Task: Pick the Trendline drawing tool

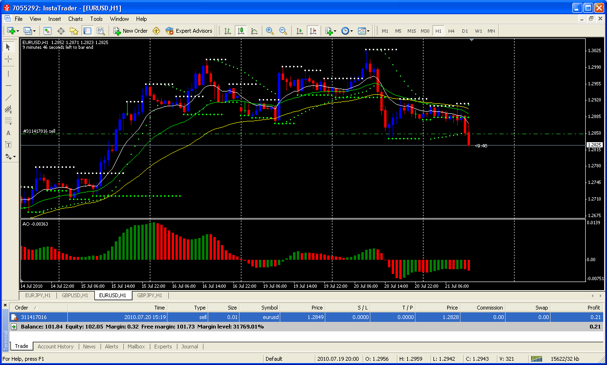Action: 8,97
